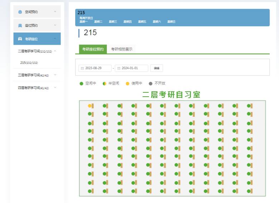Select the bottom-left seat in the last row
Viewport: 279px width, 203px height.
click(x=90, y=191)
